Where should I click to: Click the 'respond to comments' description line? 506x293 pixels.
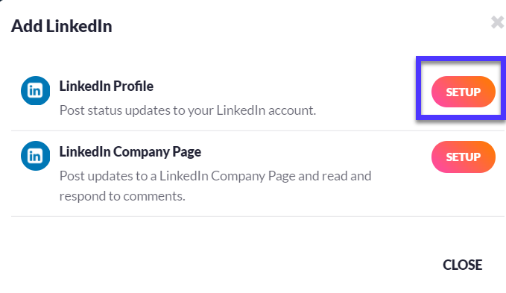click(122, 196)
